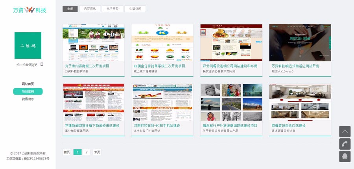The image size is (354, 169).
Task: Click the scroll-to-top arrow button
Action: point(345,132)
